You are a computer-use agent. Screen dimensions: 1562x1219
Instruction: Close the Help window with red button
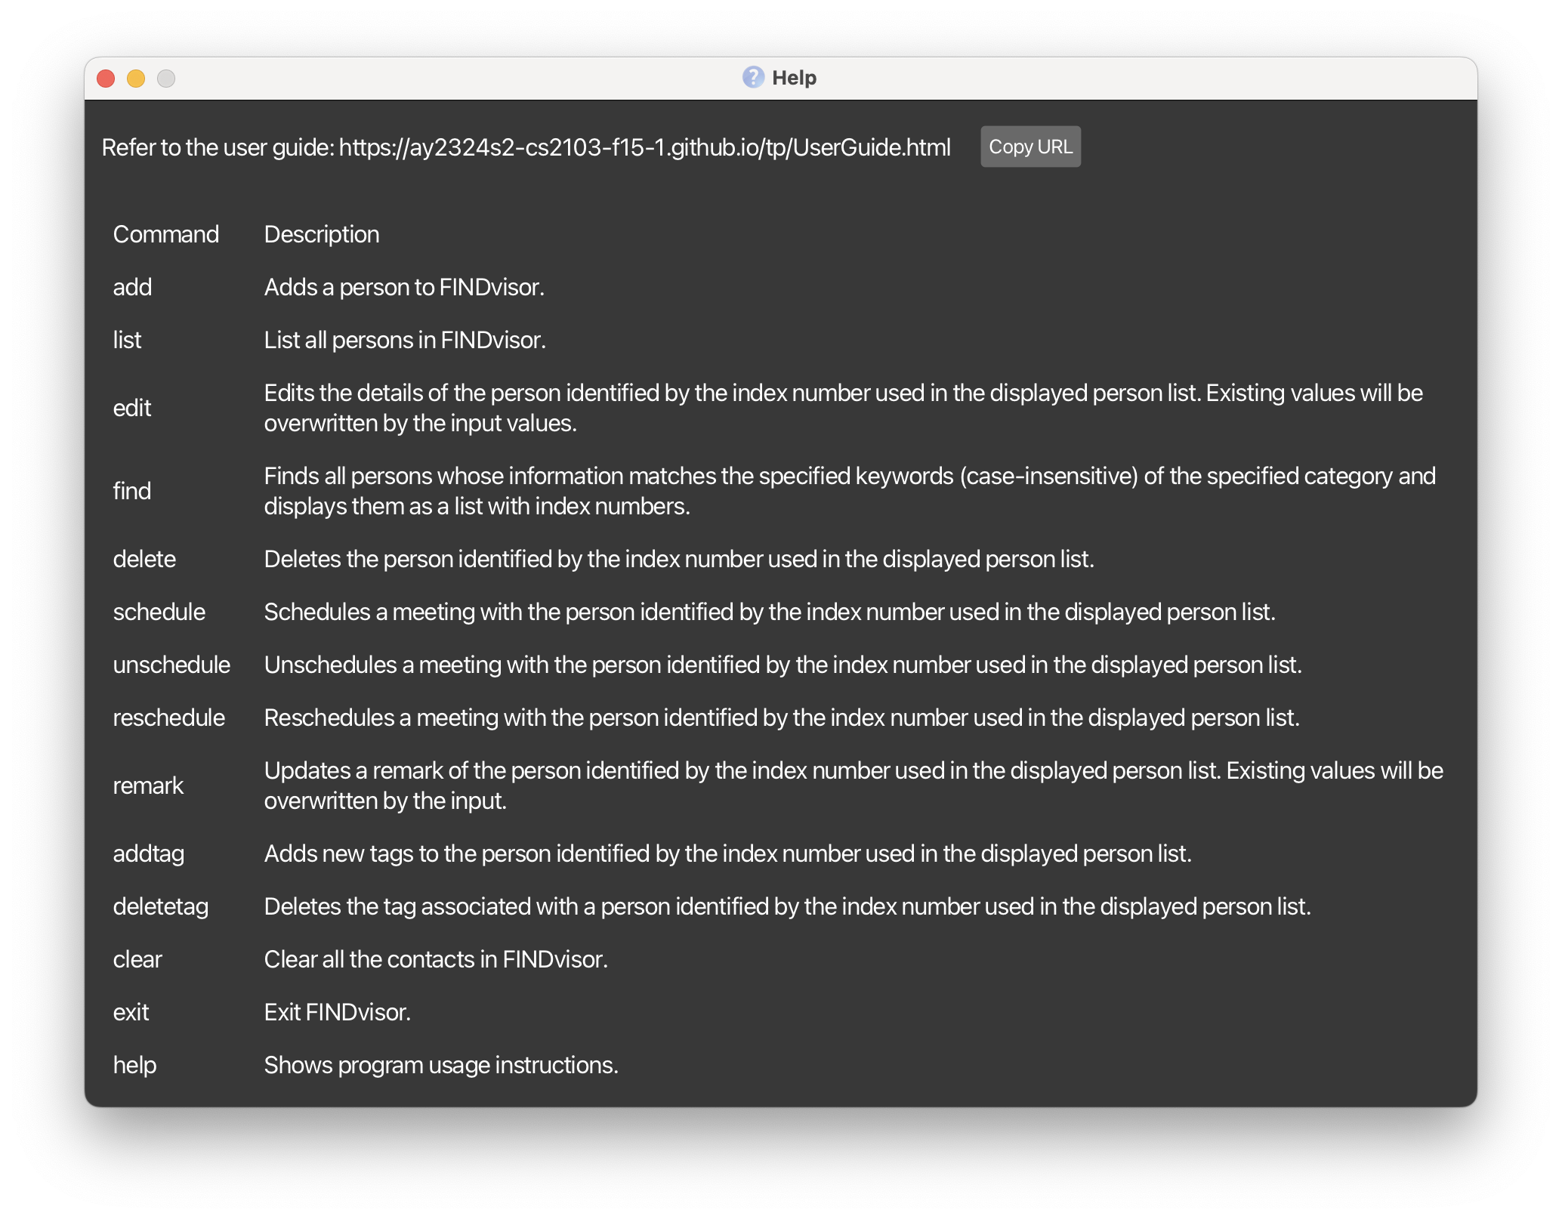click(106, 79)
